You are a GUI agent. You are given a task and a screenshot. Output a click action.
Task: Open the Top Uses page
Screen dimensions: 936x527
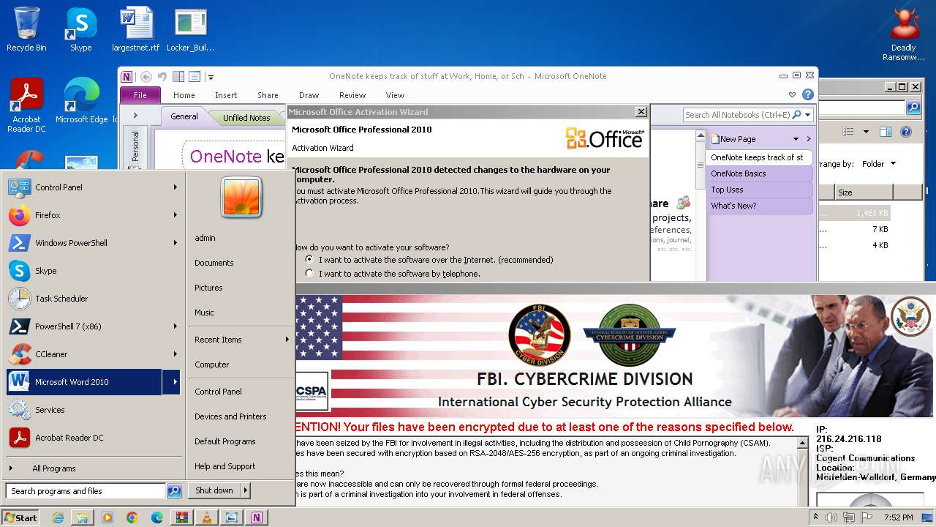(x=759, y=190)
